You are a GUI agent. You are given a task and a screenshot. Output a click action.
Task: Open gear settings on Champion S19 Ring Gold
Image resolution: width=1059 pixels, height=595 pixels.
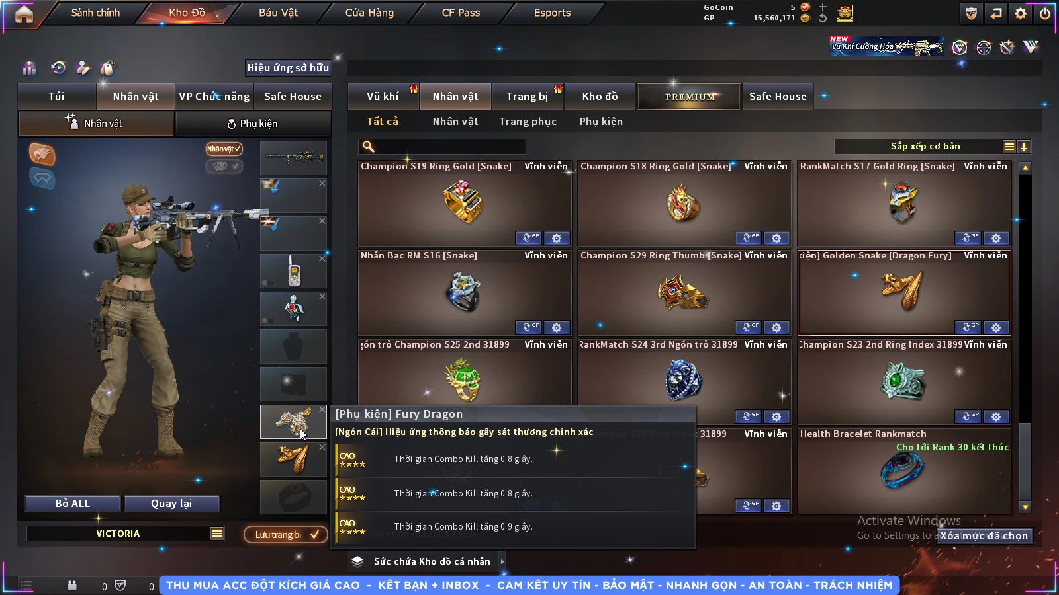tap(557, 238)
